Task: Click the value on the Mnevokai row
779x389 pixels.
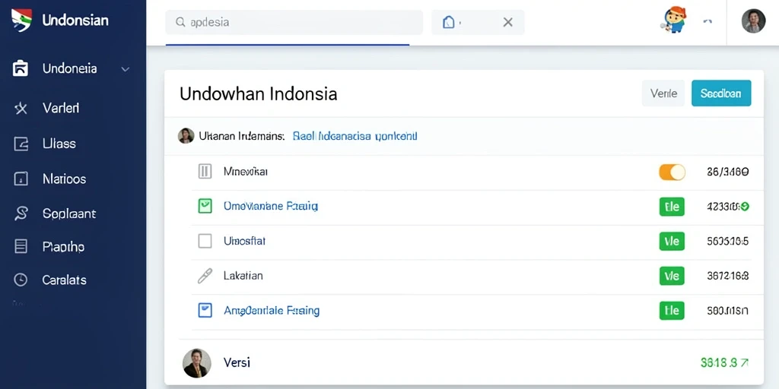Action: coord(727,172)
